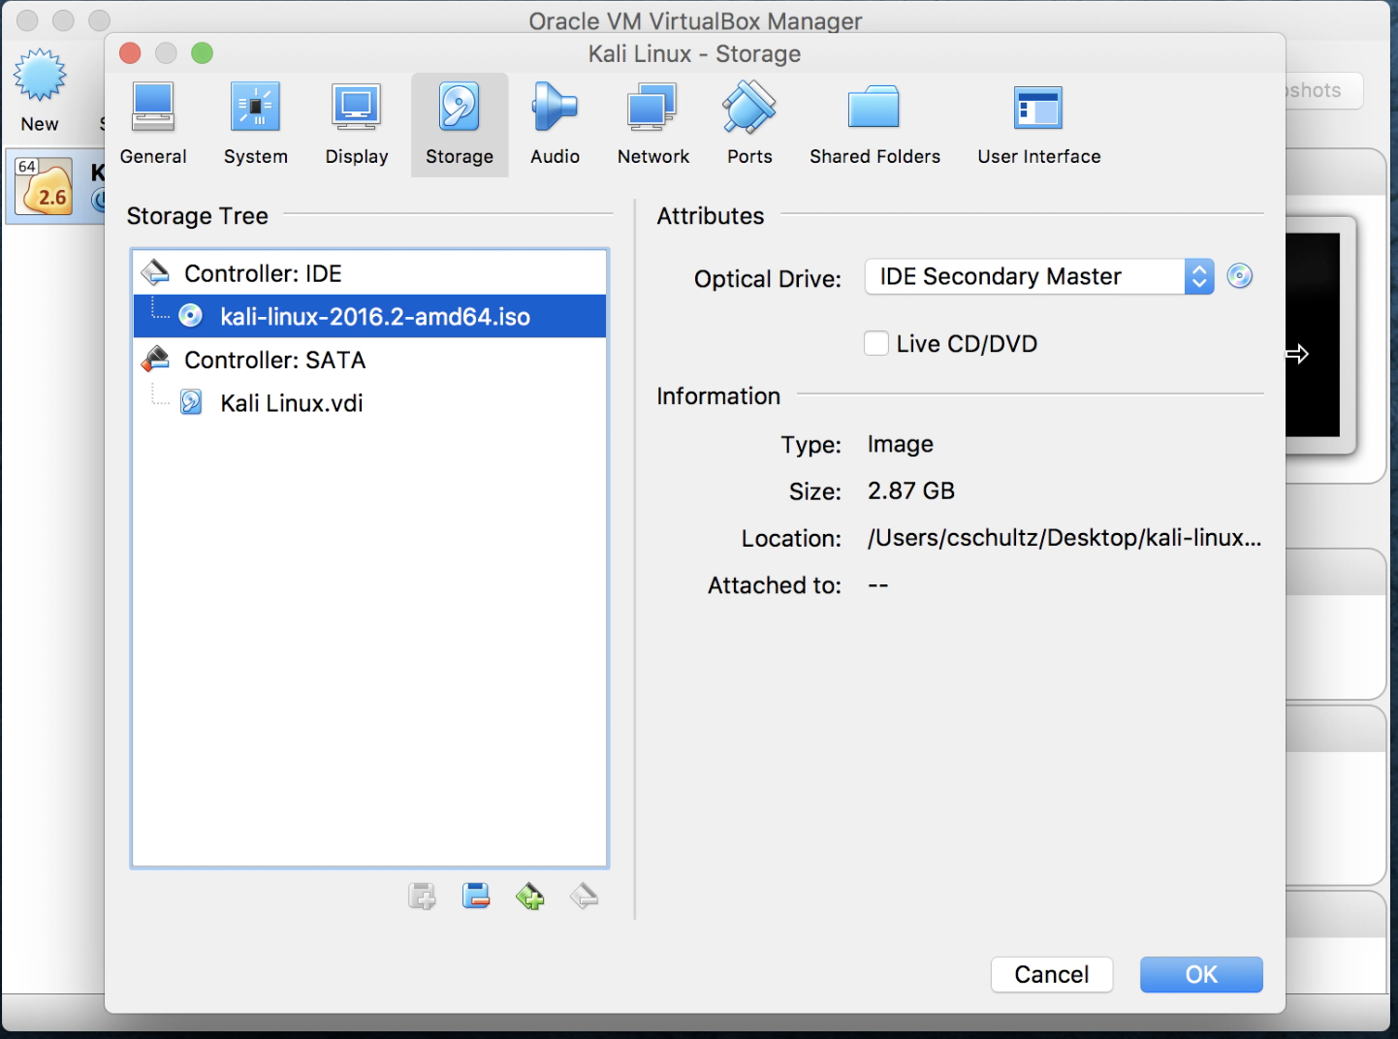This screenshot has height=1039, width=1398.
Task: Open the User Interface section
Action: click(1038, 125)
